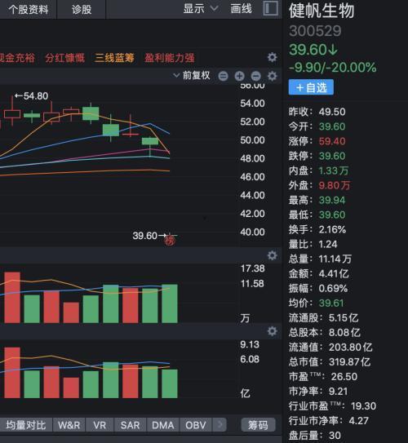This screenshot has width=408, height=443.
Task: Click the 54.80 high price marker
Action: 32,96
